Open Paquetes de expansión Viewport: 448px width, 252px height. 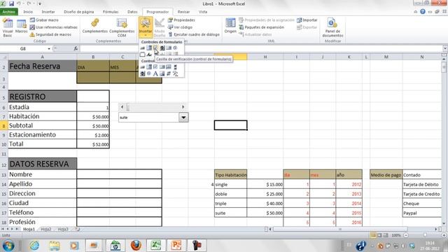point(261,27)
